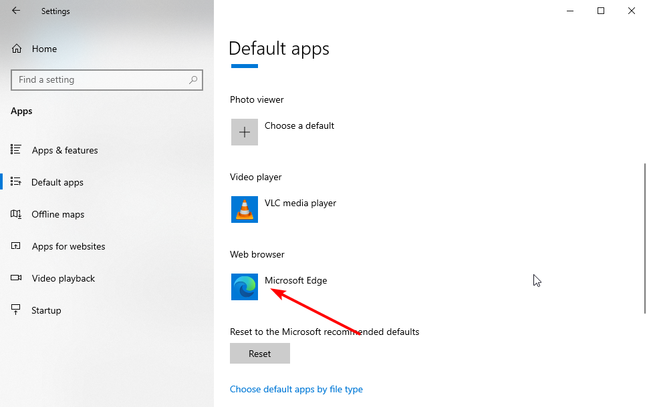Screen dimensions: 647x407
Task: Click the Web browser heading text
Action: 257,254
